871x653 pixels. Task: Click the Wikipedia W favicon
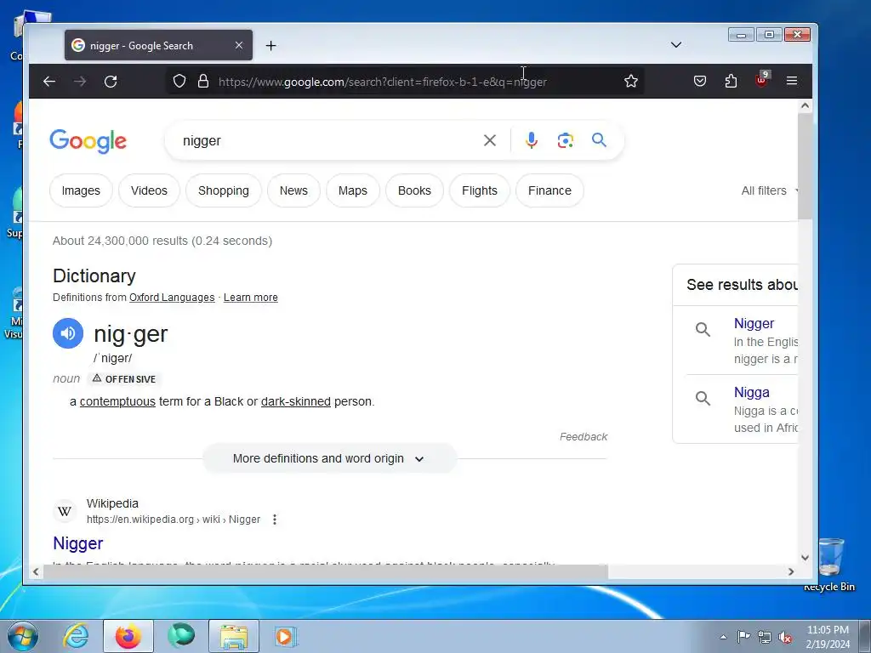pos(65,511)
